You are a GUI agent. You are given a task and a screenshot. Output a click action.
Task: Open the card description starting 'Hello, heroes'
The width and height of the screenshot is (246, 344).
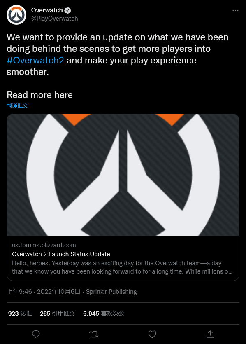(122, 267)
